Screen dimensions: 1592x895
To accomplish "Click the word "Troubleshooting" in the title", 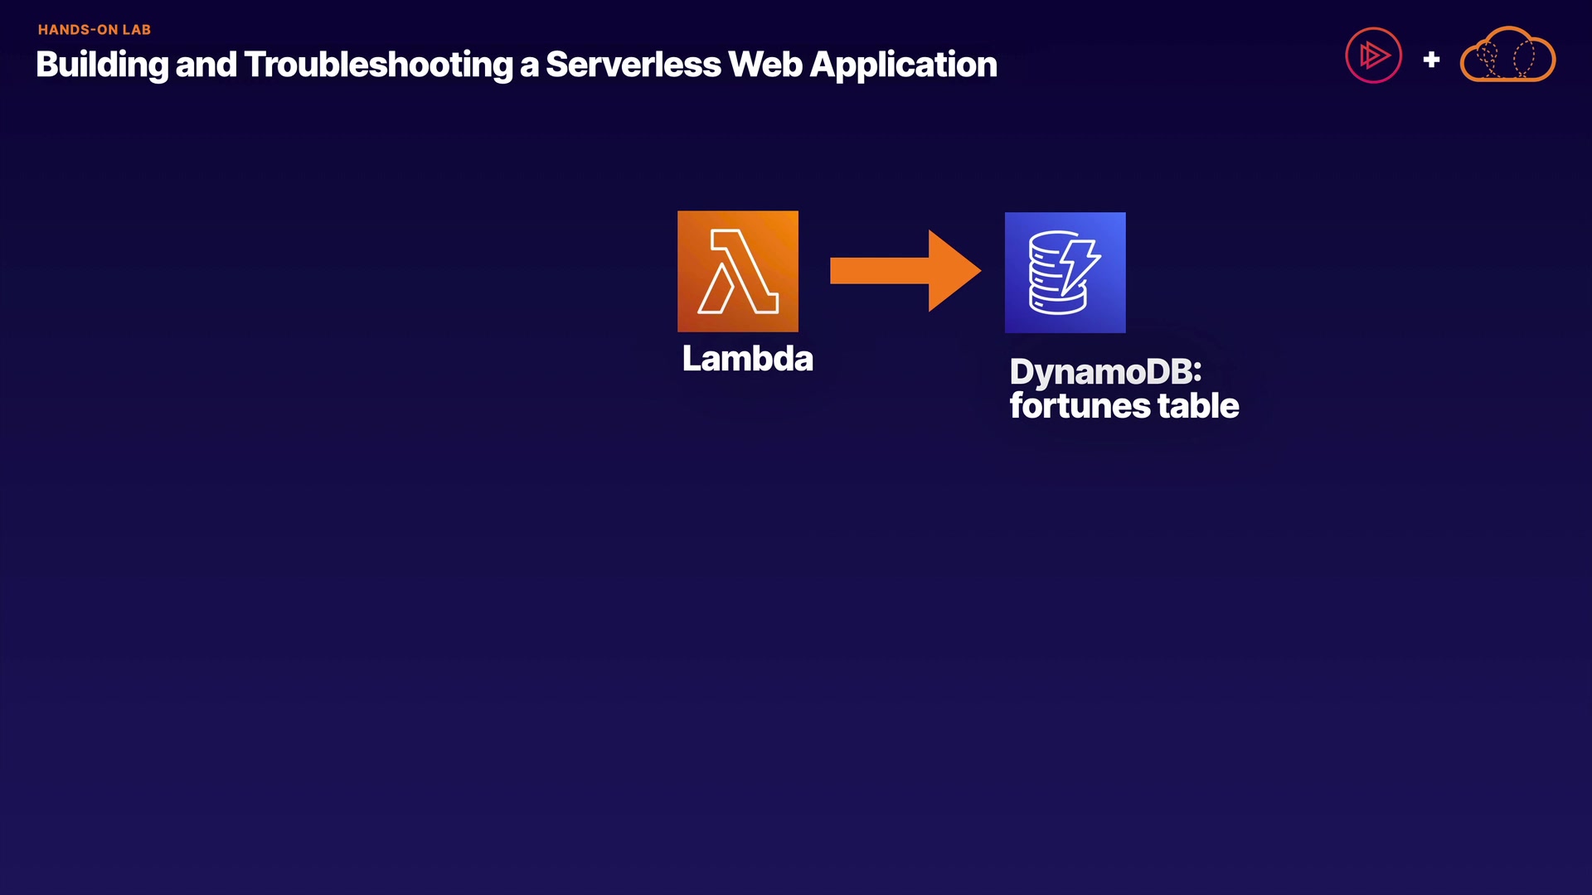I will click(x=379, y=65).
